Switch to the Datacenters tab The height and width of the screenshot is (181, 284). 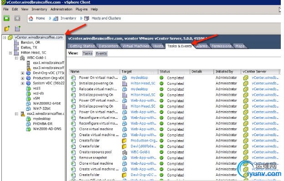[108, 46]
